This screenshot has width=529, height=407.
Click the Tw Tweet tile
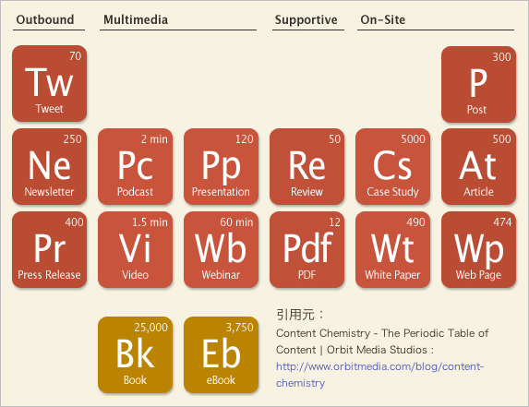tap(49, 84)
